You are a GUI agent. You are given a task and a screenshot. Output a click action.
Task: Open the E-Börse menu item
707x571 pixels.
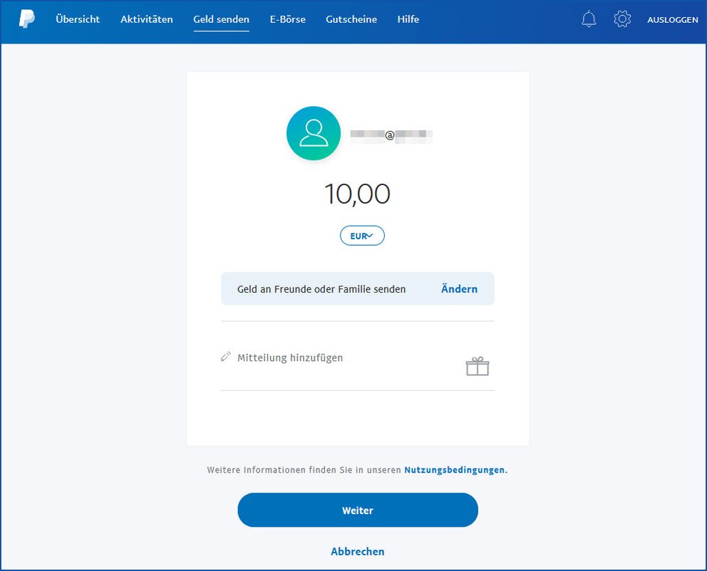point(288,19)
